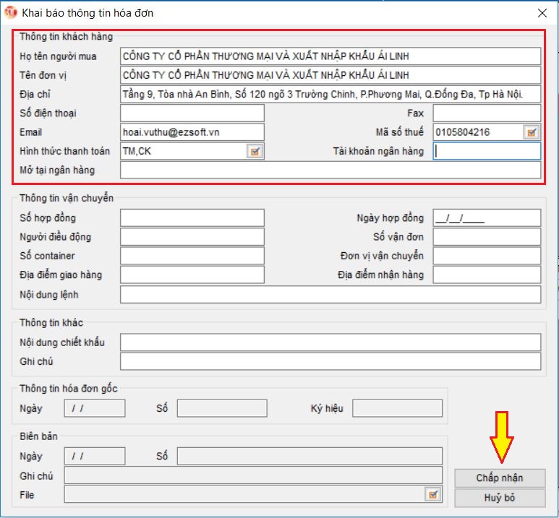Viewport: 559px width, 518px height.
Task: Click the Họ tên người mua field
Action: coord(330,56)
